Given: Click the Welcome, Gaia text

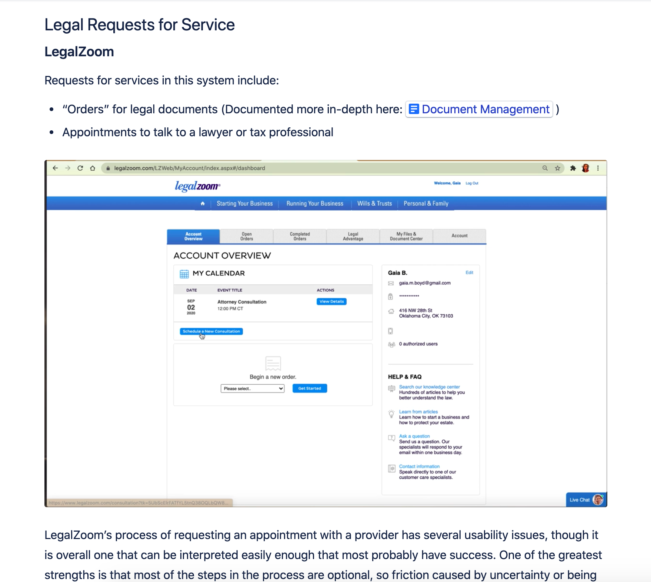Looking at the screenshot, I should [x=447, y=183].
